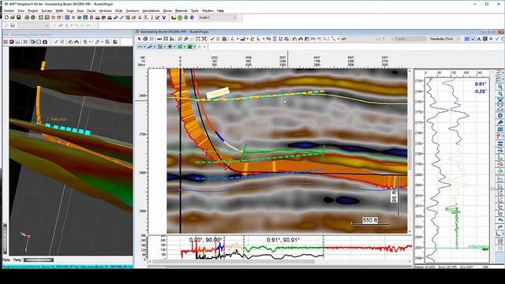Open the empty combo box on second toolbar row
This screenshot has width=505, height=284.
point(33,25)
